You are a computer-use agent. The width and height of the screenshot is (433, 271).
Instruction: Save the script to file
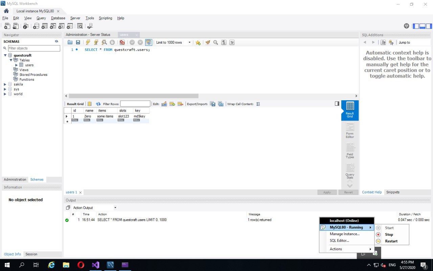(x=78, y=42)
